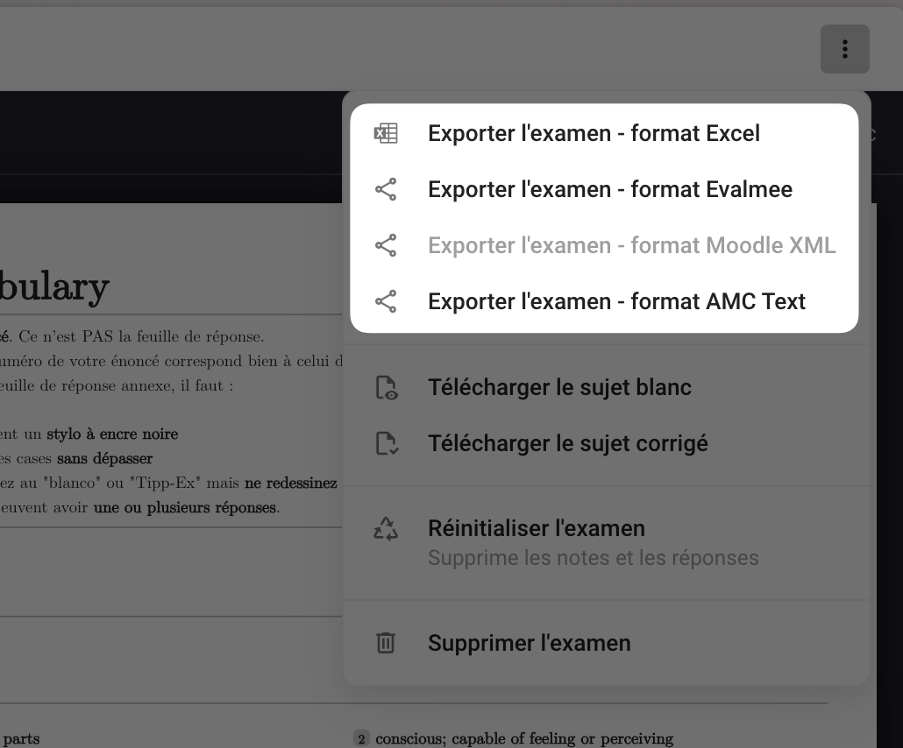Select Télécharger le sujet corrigé
Viewport: 903px width, 748px height.
click(x=607, y=443)
